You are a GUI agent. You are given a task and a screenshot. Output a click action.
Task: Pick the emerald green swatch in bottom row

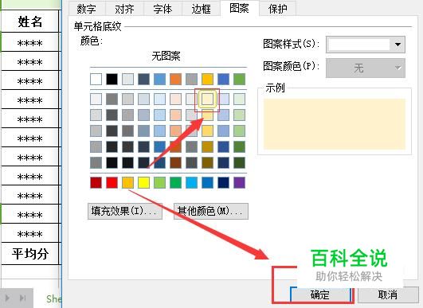tap(175, 182)
